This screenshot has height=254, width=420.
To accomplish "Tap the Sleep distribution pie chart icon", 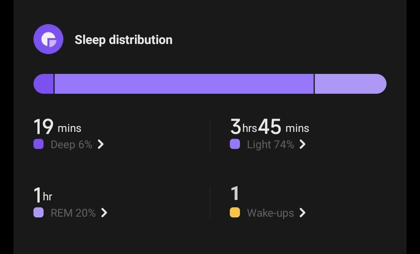I will [x=49, y=39].
